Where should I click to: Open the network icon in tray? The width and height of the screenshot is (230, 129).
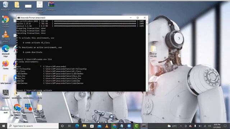(205, 126)
